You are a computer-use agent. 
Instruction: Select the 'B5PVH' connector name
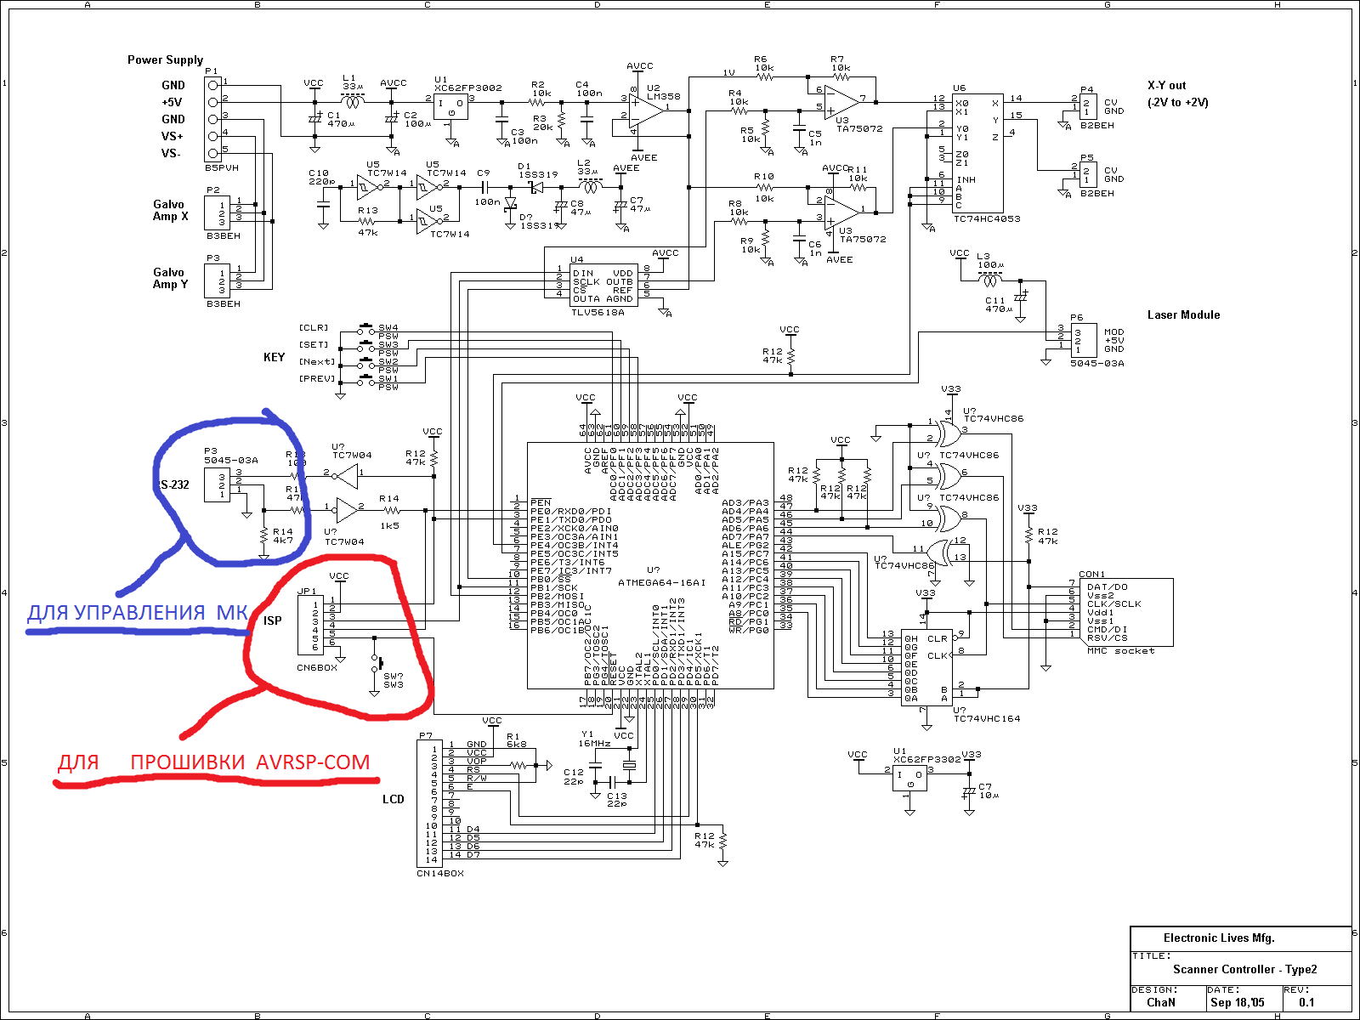222,167
